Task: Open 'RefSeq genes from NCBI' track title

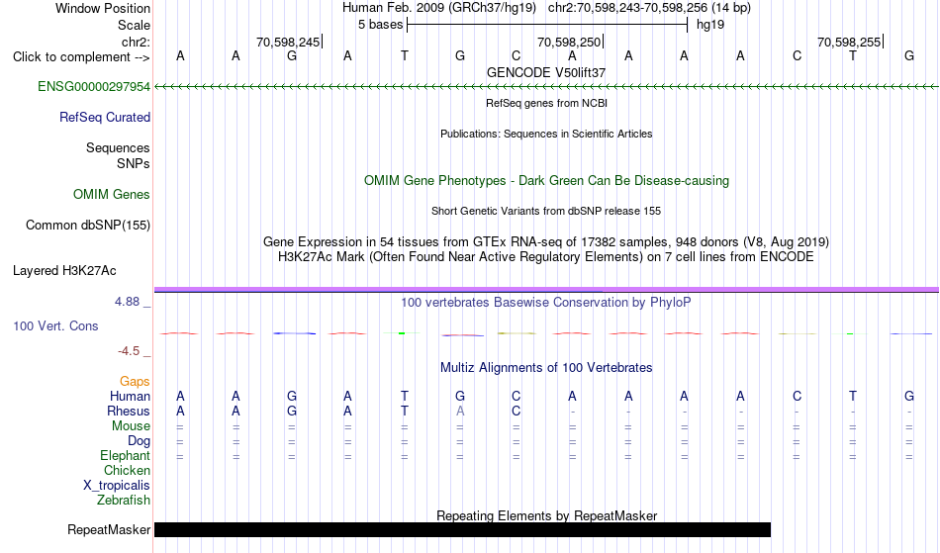Action: (546, 103)
